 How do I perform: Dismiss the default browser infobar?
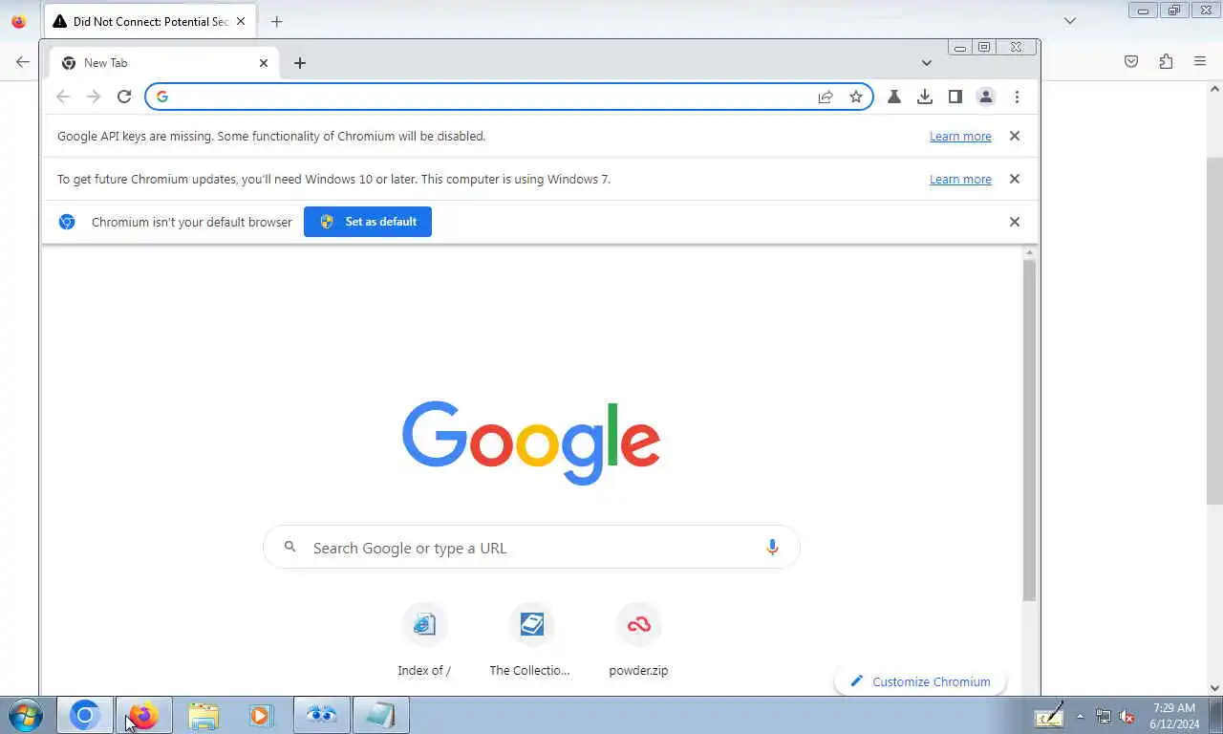pyautogui.click(x=1015, y=222)
